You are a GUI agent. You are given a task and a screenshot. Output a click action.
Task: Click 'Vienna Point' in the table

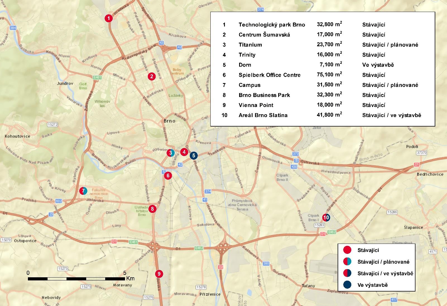(x=256, y=105)
